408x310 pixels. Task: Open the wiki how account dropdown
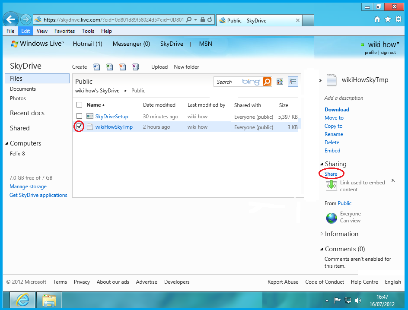pyautogui.click(x=398, y=43)
